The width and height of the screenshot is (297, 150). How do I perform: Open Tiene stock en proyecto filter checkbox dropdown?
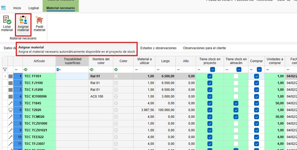point(213,69)
